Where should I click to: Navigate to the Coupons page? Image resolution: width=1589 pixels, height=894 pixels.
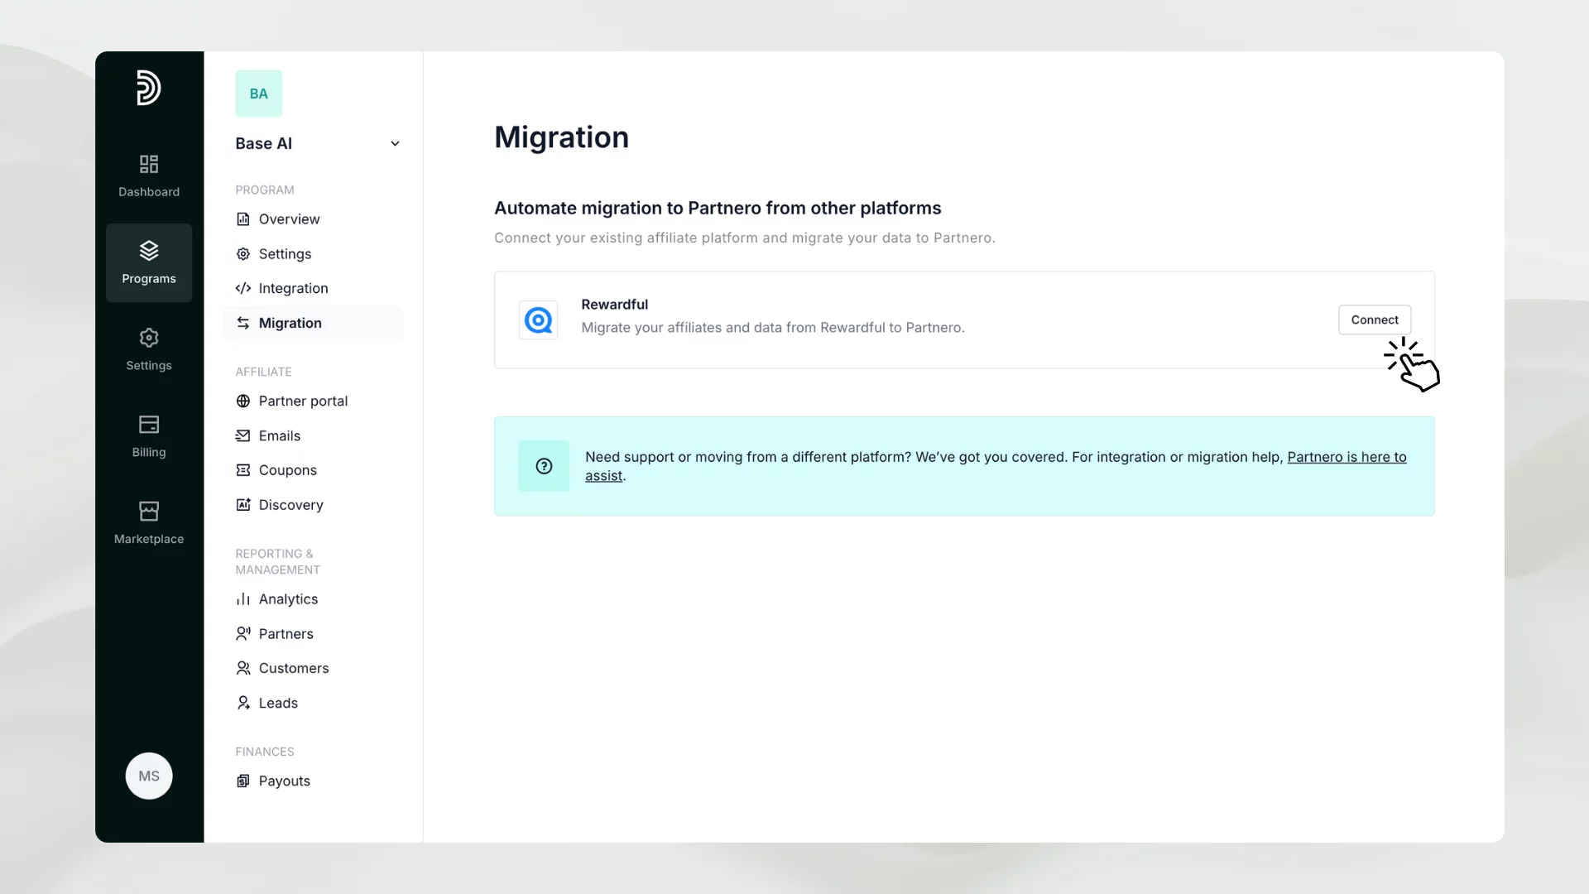pos(287,470)
